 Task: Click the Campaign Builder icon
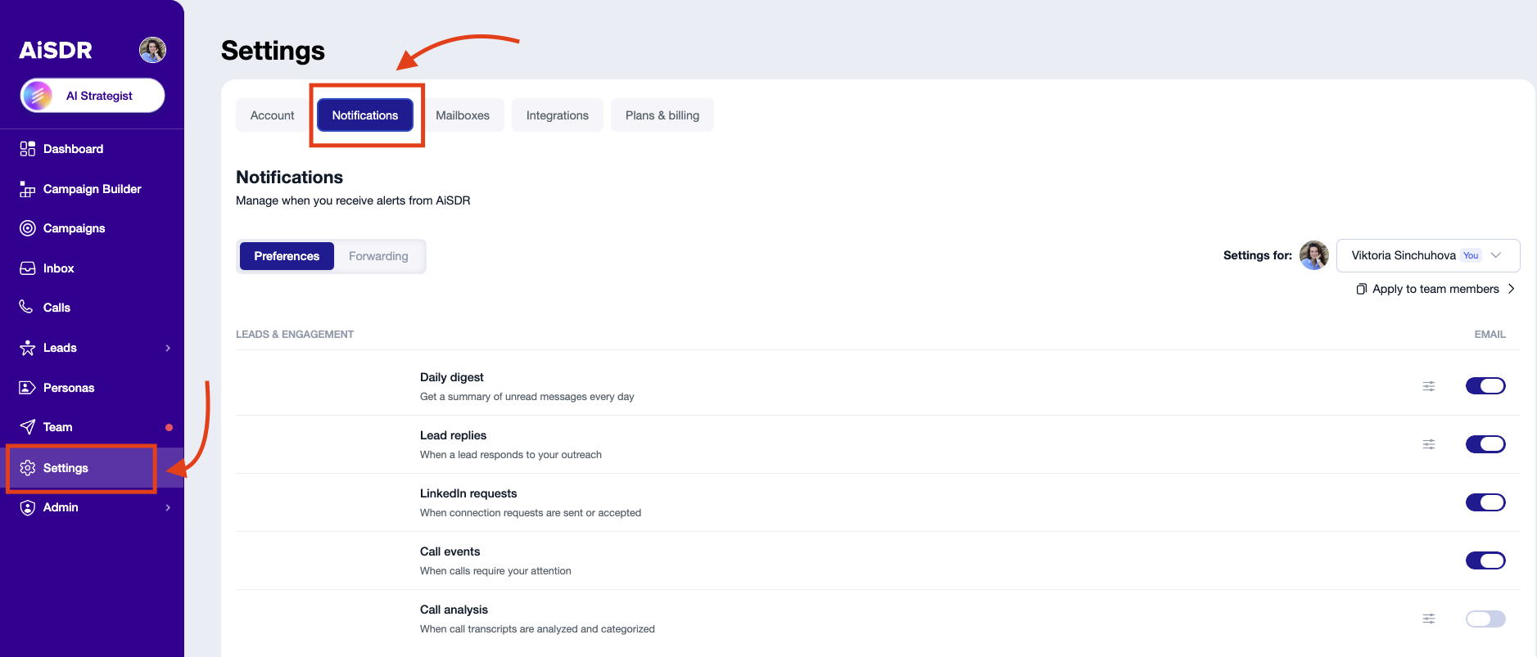click(28, 189)
